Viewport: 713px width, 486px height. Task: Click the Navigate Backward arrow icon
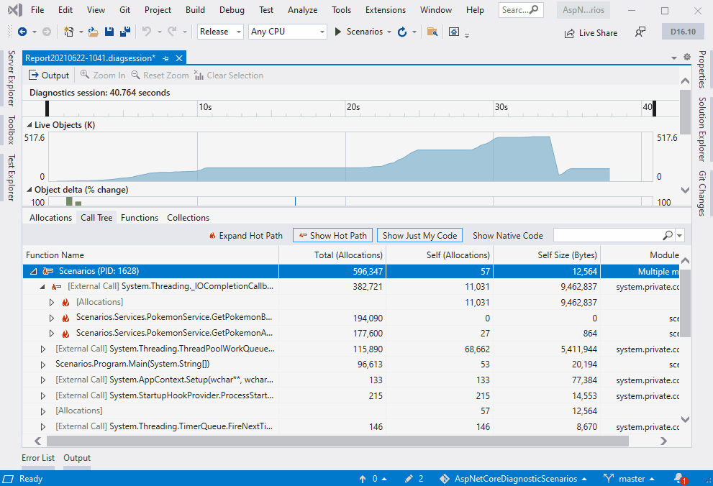point(22,32)
